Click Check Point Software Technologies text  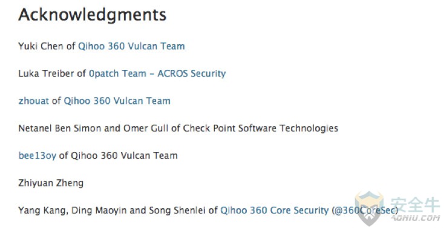[x=261, y=128]
